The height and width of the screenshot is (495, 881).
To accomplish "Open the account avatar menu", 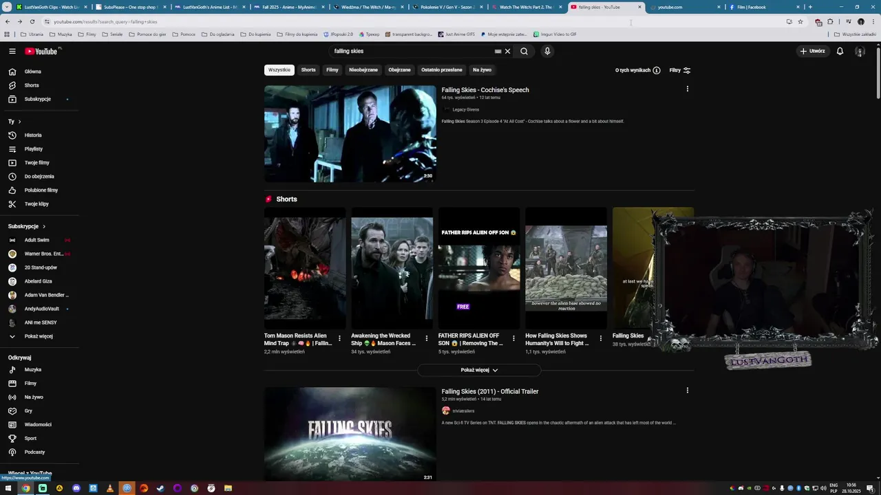I will pos(860,51).
